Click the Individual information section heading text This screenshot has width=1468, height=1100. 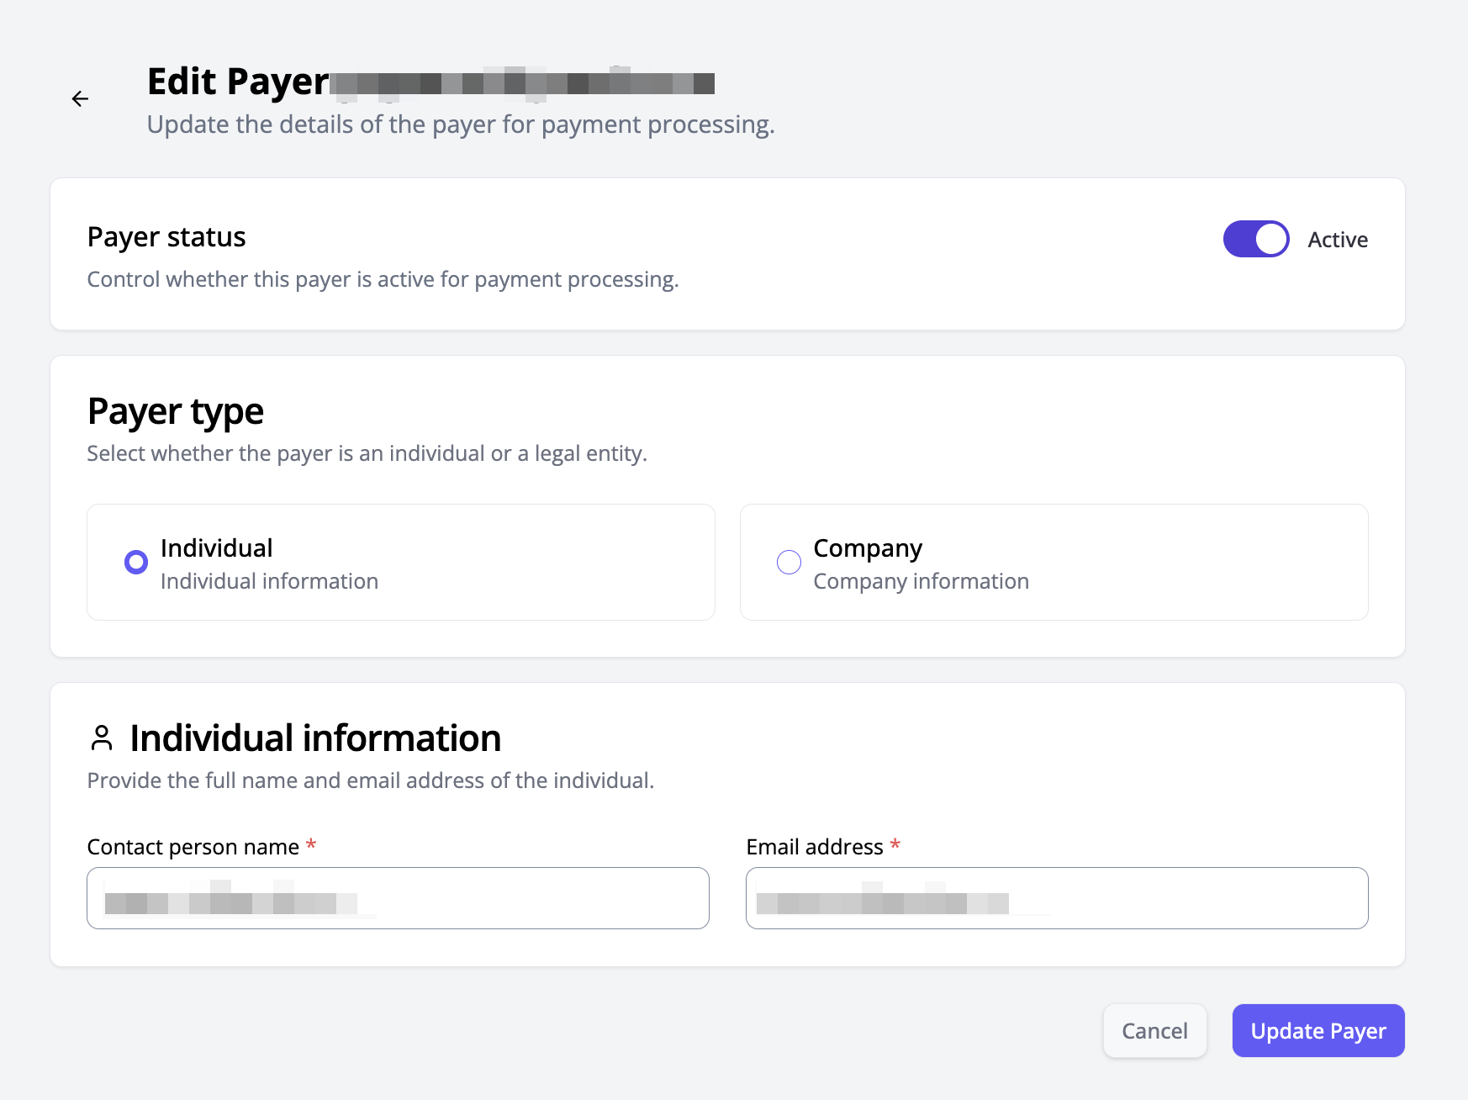pos(315,738)
